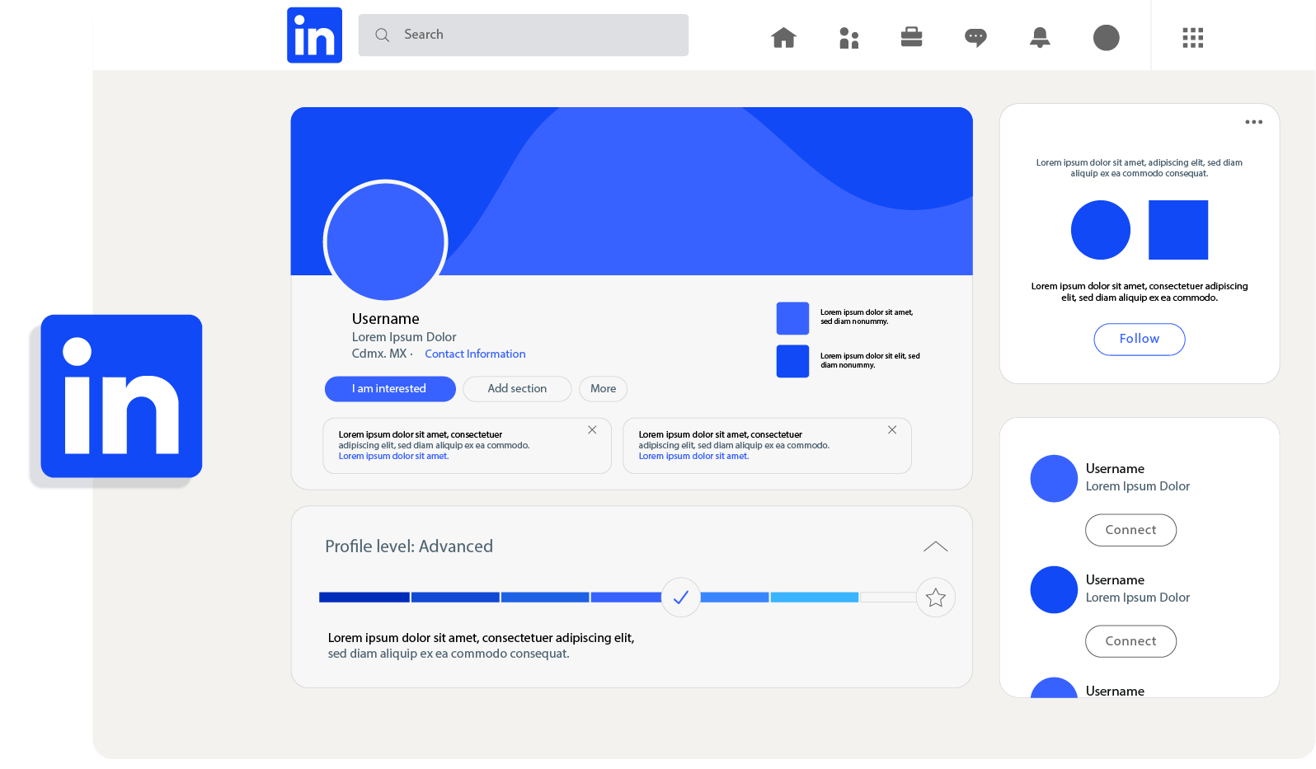Click the large profile photo circle
This screenshot has height=769, width=1316.
[x=385, y=241]
